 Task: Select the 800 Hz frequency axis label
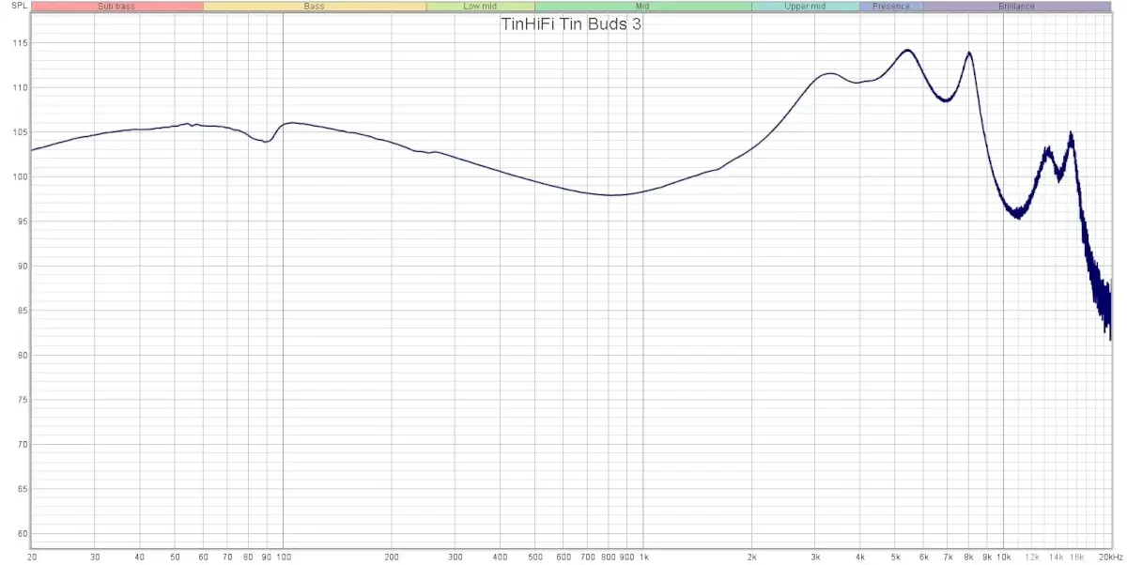click(x=609, y=557)
